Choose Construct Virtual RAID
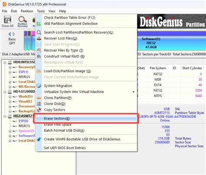206x175 pixels. (86, 56)
